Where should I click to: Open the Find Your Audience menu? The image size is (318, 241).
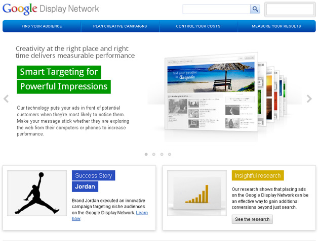[42, 26]
